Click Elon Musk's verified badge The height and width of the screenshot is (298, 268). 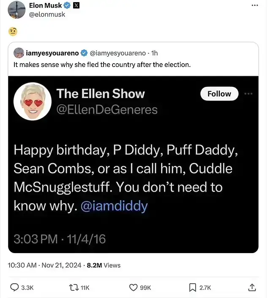tap(66, 6)
